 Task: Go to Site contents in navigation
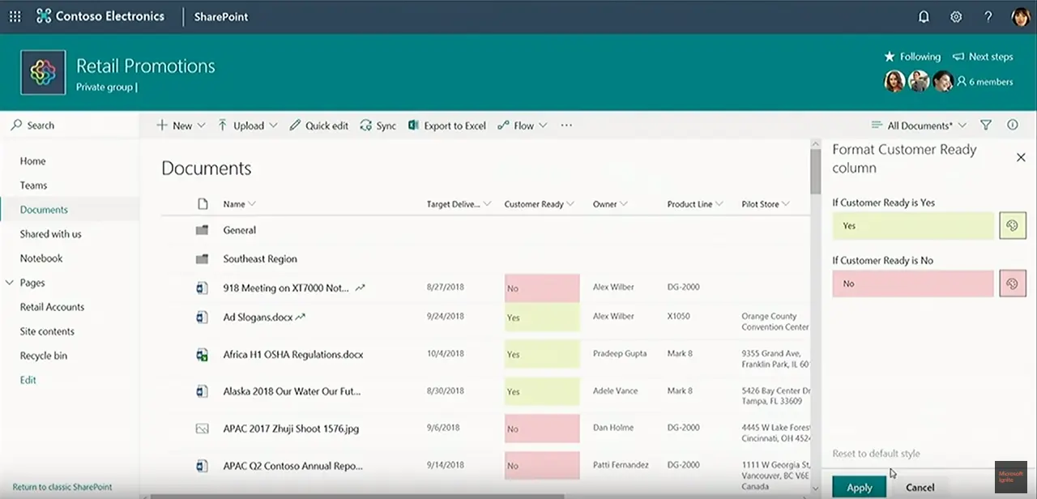(47, 331)
